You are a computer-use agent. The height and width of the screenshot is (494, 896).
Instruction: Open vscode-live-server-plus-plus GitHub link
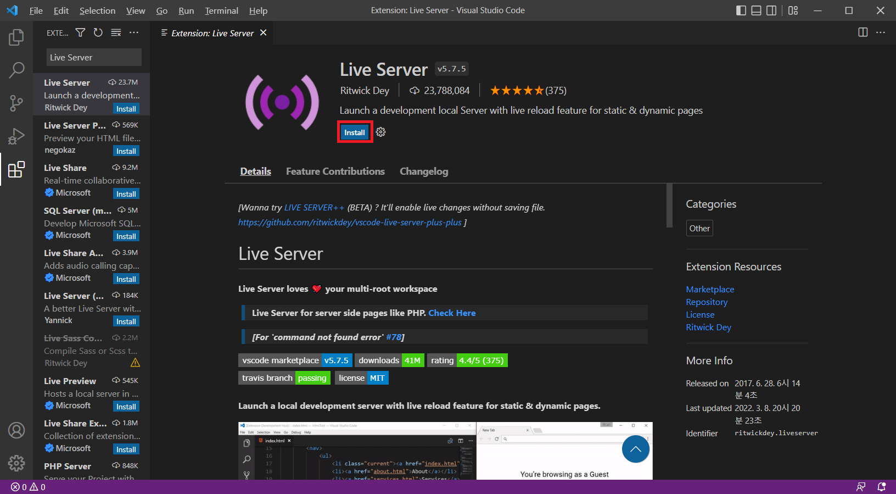(x=350, y=222)
